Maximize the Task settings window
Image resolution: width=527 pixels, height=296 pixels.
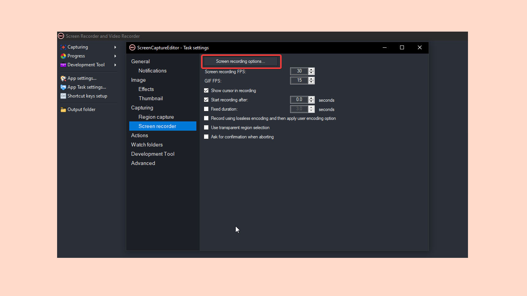coord(402,48)
